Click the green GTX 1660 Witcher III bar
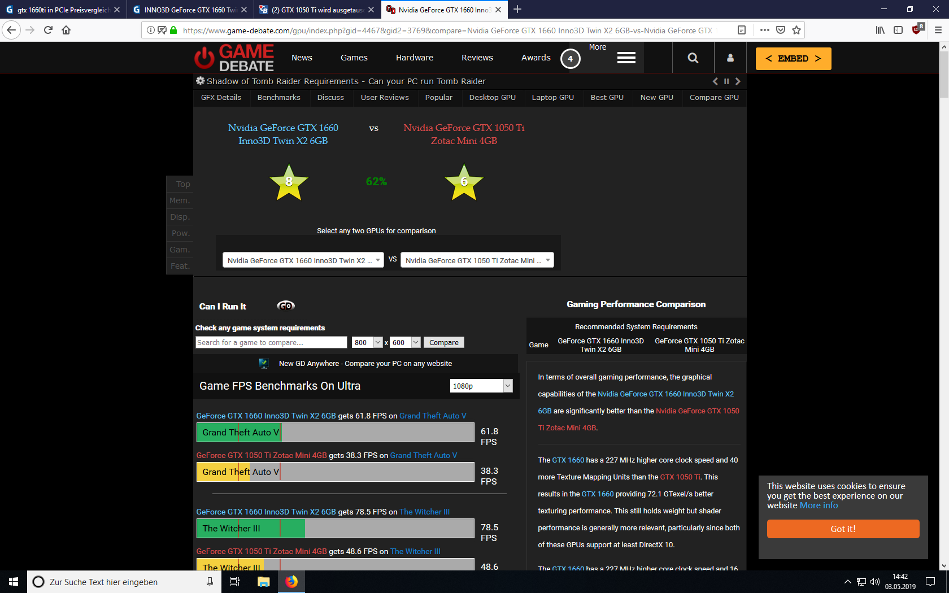This screenshot has height=593, width=949. tap(251, 529)
